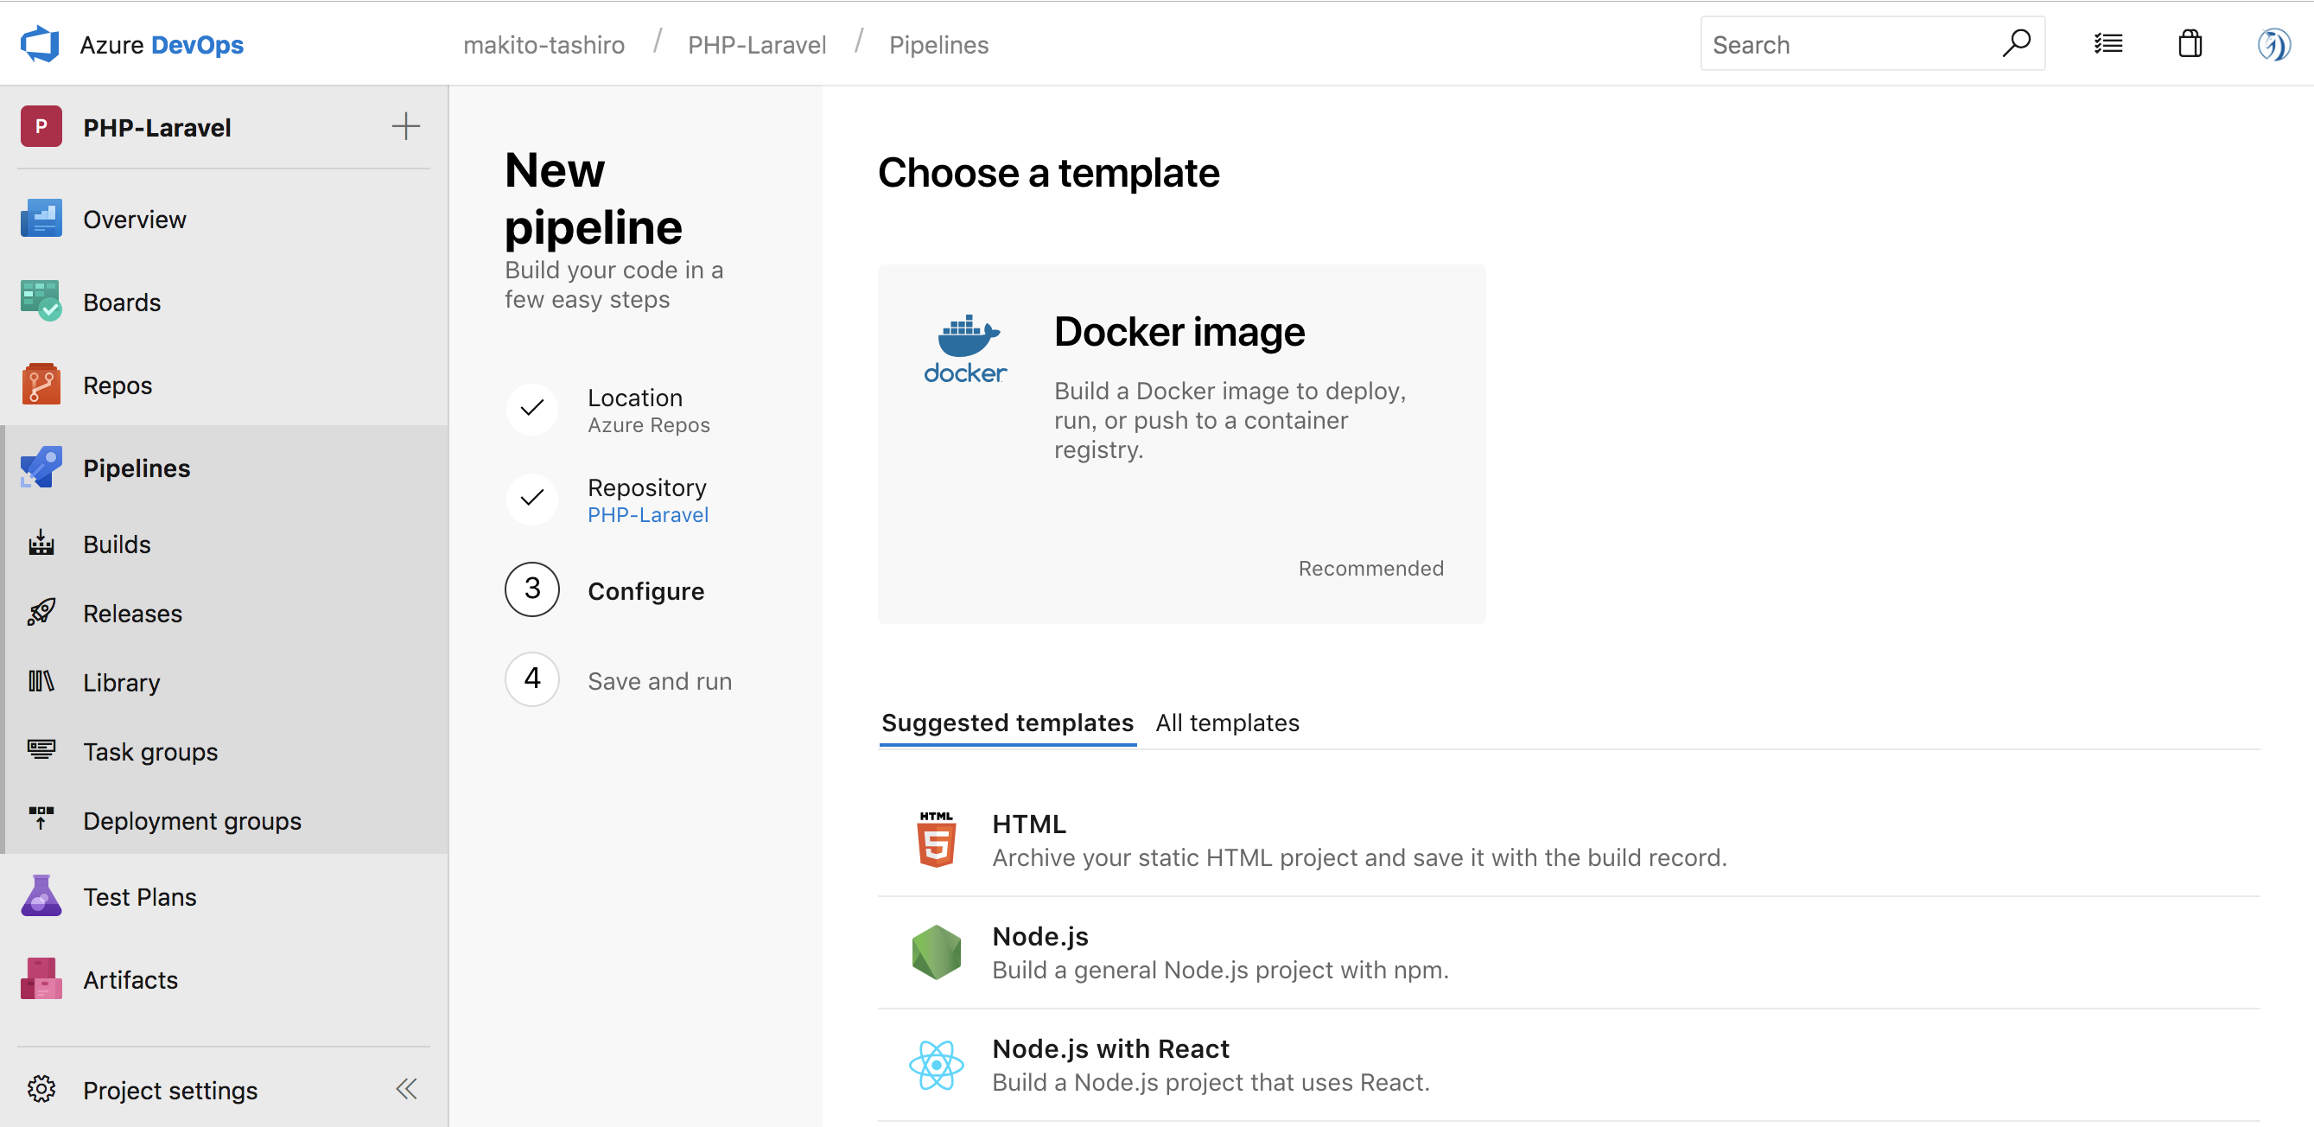
Task: Switch to Suggested templates tab
Action: [1007, 723]
